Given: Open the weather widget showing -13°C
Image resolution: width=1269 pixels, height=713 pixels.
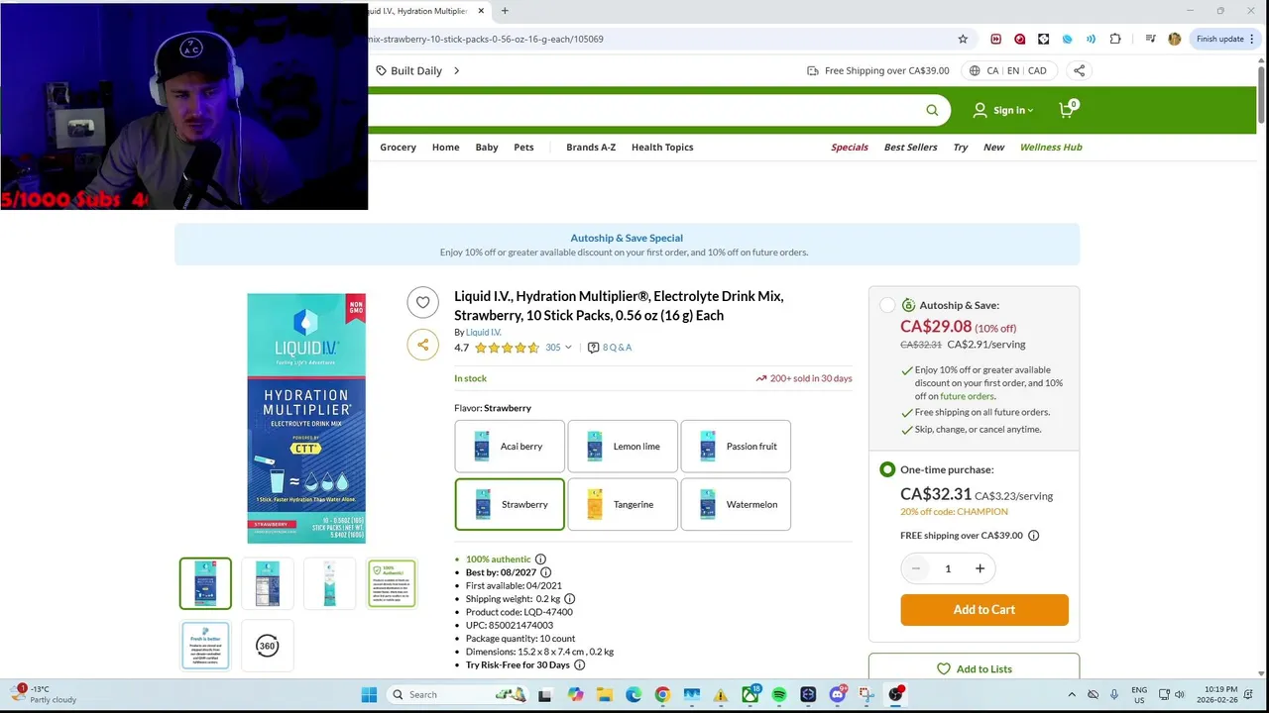Looking at the screenshot, I should click(45, 694).
